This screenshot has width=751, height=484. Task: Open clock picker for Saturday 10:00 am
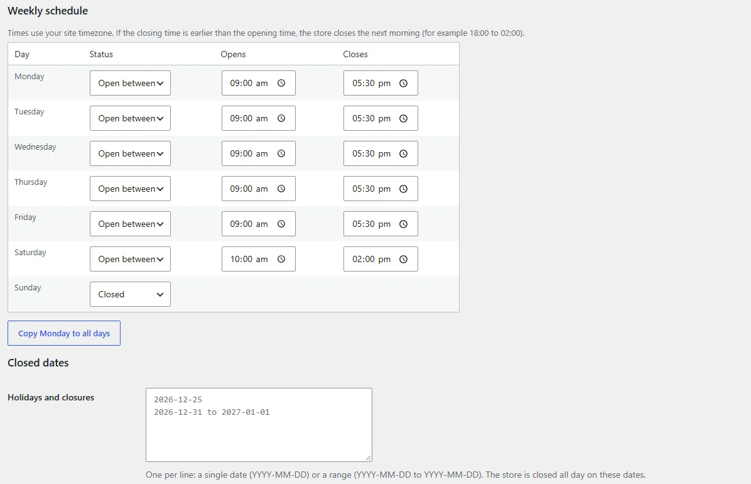(x=281, y=259)
